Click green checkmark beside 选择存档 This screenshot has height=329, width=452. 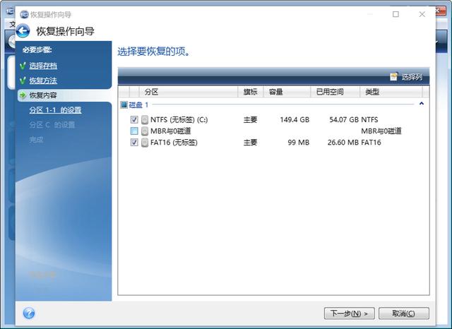pos(23,66)
